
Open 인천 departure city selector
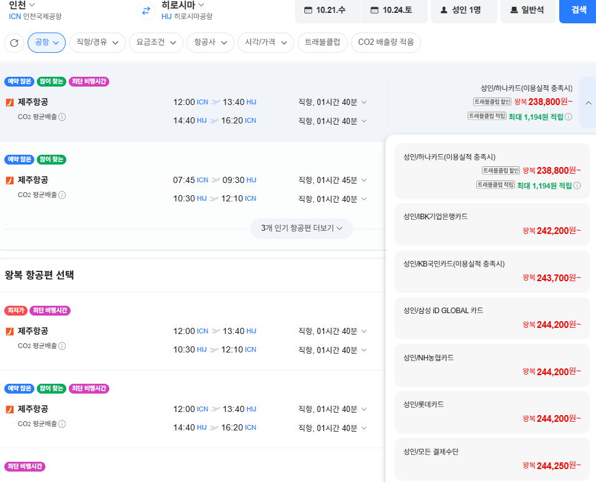pos(21,5)
